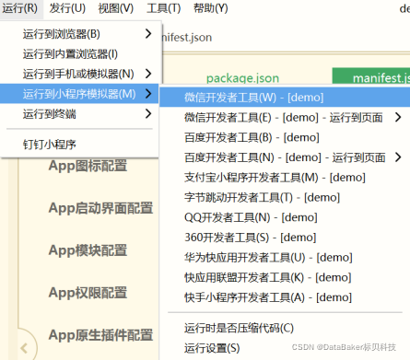Open App启动界面配置 section
This screenshot has width=410, height=360.
(100, 208)
